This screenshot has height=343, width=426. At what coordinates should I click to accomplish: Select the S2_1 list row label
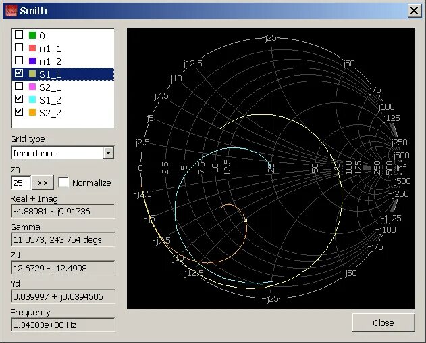[50, 87]
